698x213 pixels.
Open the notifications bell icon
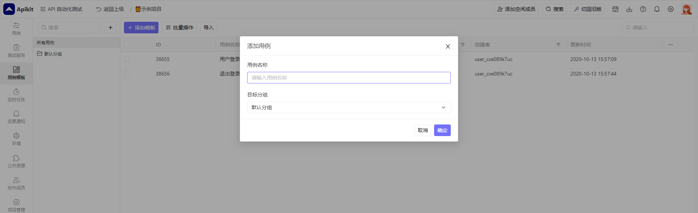click(657, 9)
